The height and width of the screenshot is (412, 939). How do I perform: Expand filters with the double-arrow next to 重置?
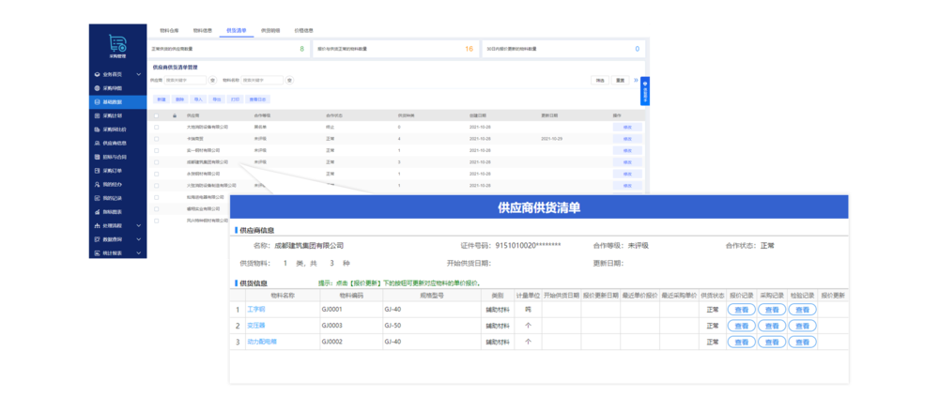636,80
